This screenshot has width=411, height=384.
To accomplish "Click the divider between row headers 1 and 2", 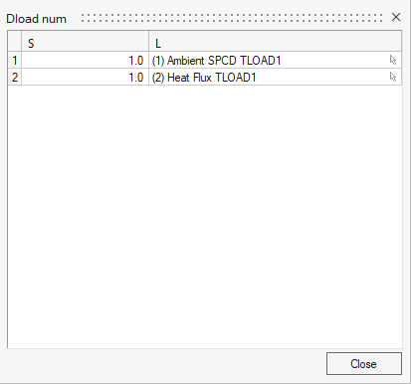I will [15, 69].
